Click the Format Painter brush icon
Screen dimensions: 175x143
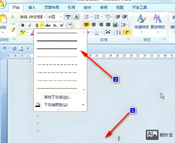tap(13, 30)
